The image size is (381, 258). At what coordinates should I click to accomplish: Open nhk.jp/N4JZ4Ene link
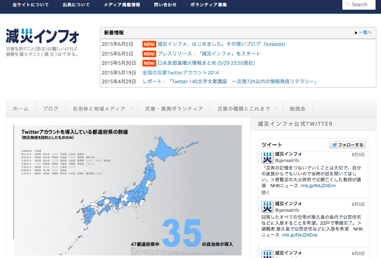[x=300, y=235]
